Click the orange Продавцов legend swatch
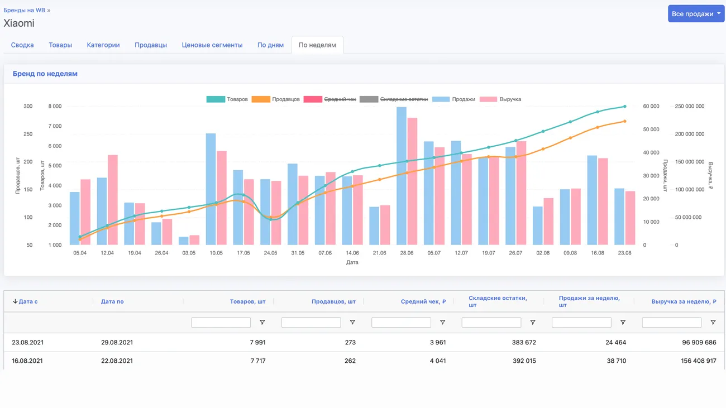 (261, 99)
